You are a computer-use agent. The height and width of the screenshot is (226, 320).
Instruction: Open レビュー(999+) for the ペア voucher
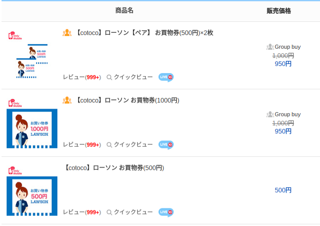pyautogui.click(x=82, y=77)
